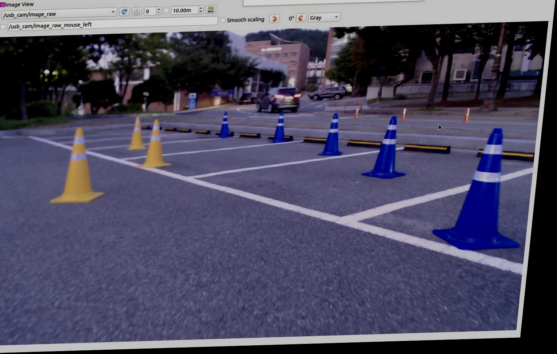Save the current image as file
The image size is (557, 354).
point(211,9)
